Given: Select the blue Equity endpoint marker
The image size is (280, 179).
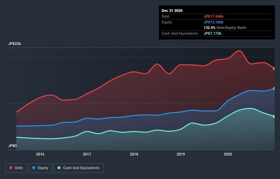Looking at the screenshot, I should 274,88.
